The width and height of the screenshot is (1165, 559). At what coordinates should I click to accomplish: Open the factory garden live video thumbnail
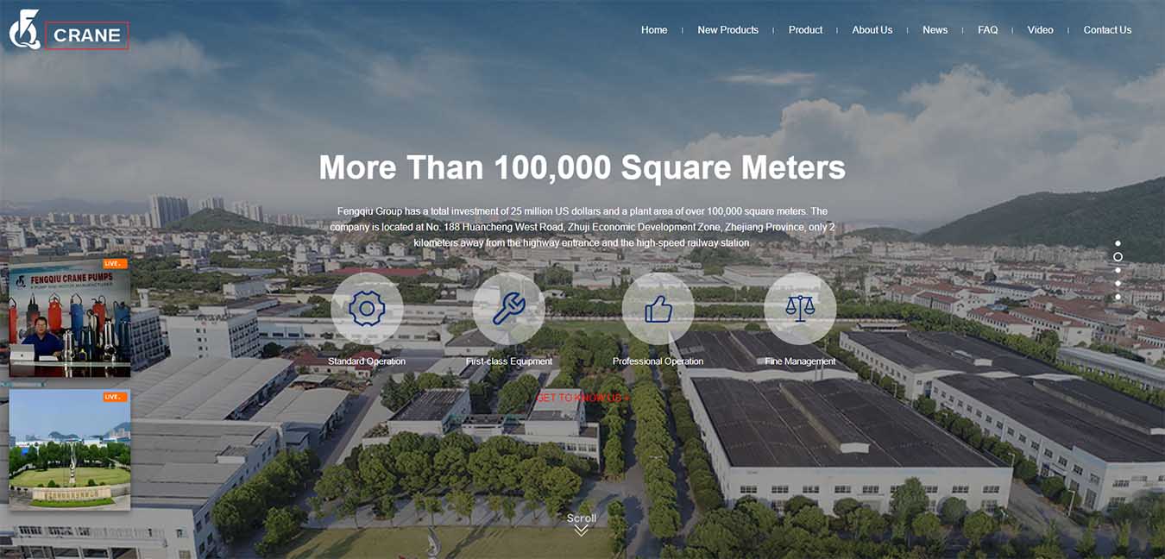(70, 449)
